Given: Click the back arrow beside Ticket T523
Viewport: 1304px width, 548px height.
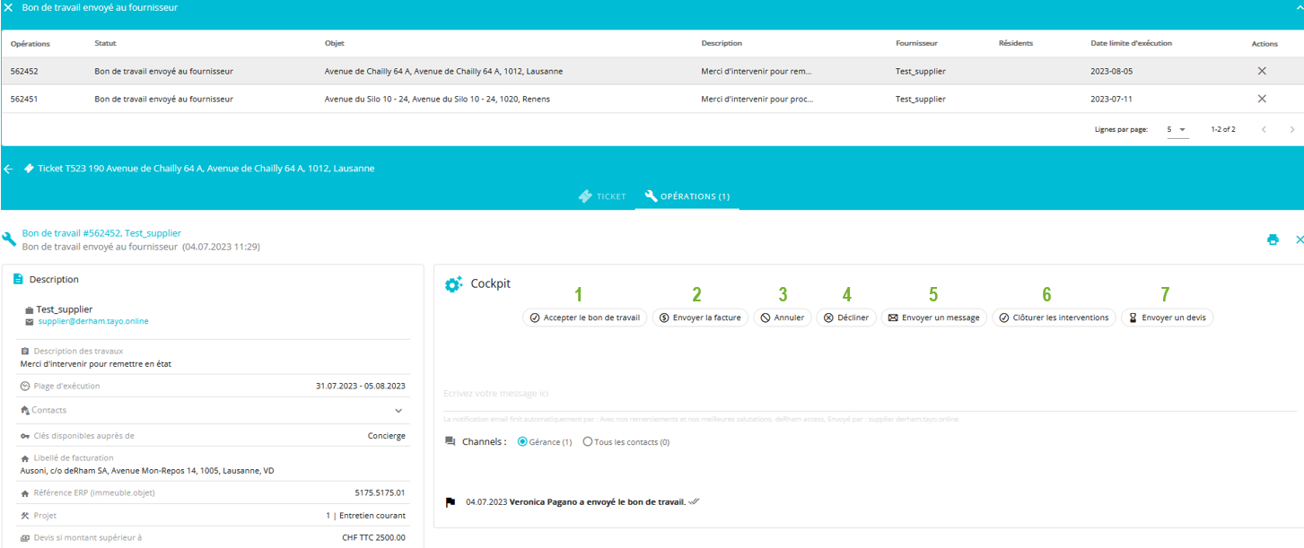Looking at the screenshot, I should click(9, 169).
